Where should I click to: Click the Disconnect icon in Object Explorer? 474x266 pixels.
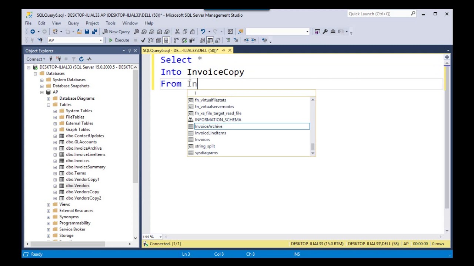click(x=58, y=59)
